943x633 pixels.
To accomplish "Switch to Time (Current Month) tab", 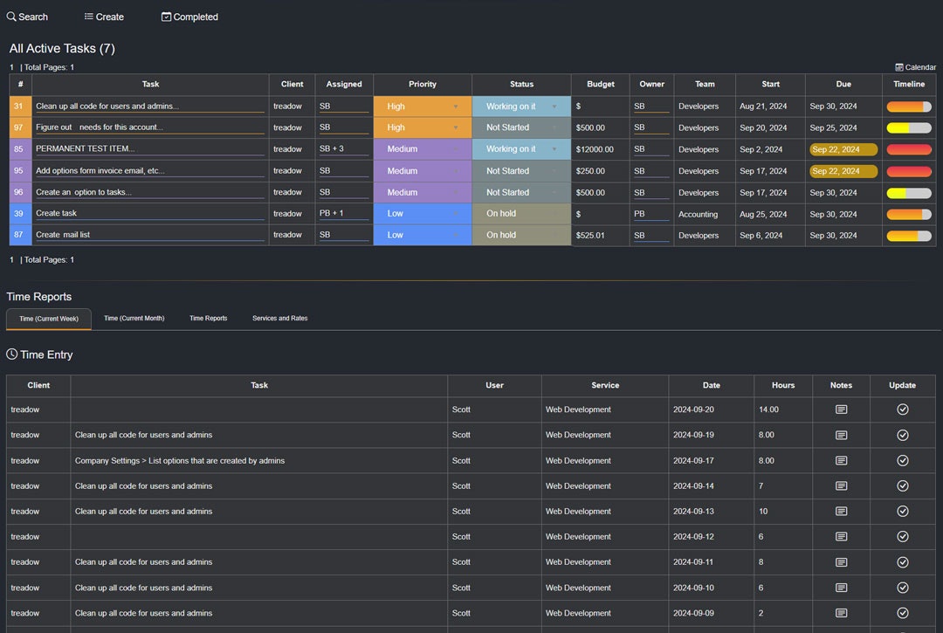I will [134, 318].
